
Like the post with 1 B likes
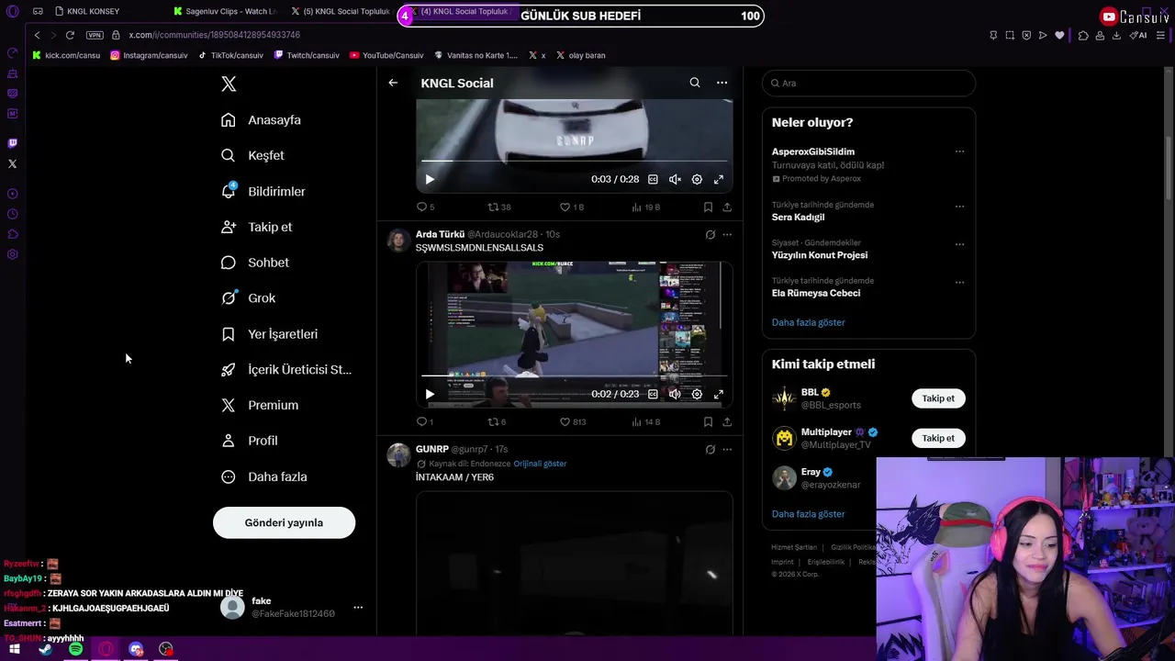[x=572, y=207]
